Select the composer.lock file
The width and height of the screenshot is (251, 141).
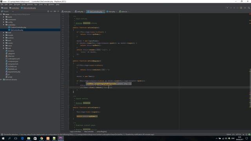pyautogui.click(x=13, y=64)
